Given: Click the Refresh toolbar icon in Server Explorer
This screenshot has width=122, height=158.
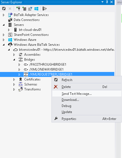Looking at the screenshot, I should pos(4,9).
